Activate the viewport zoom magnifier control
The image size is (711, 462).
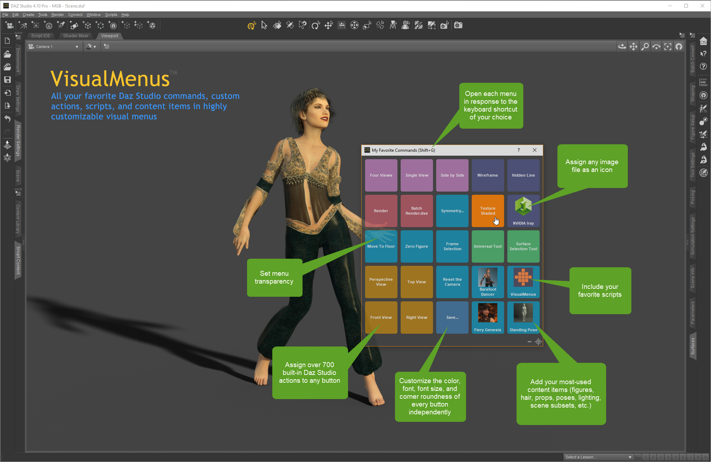click(x=645, y=46)
